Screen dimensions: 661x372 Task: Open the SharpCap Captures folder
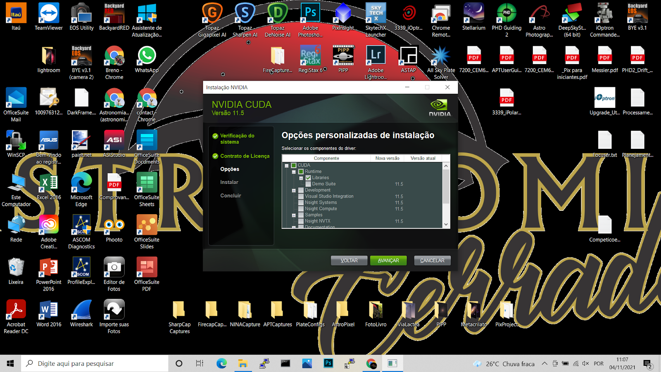[x=179, y=317]
